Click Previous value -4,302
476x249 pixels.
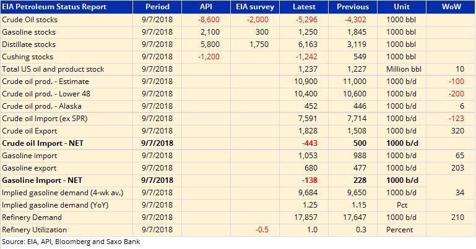point(355,20)
